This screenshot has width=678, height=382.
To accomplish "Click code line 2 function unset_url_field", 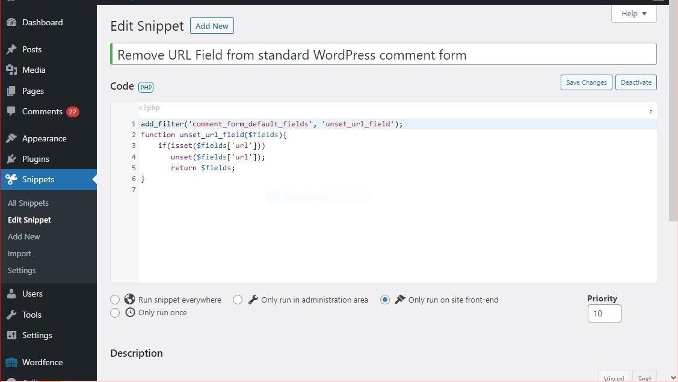I will pyautogui.click(x=214, y=135).
